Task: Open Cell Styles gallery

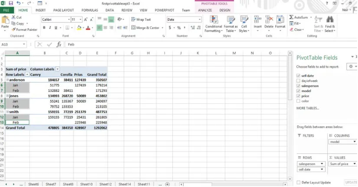Action: [x=244, y=24]
